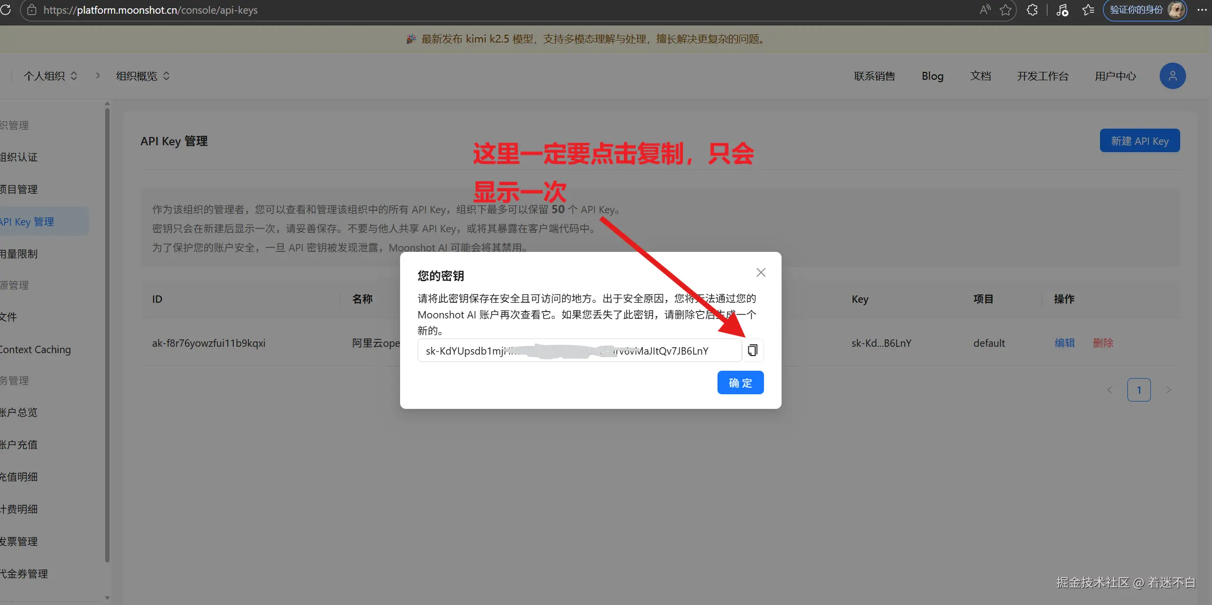
Task: Open the browser extensions puzzle icon
Action: click(x=1032, y=10)
